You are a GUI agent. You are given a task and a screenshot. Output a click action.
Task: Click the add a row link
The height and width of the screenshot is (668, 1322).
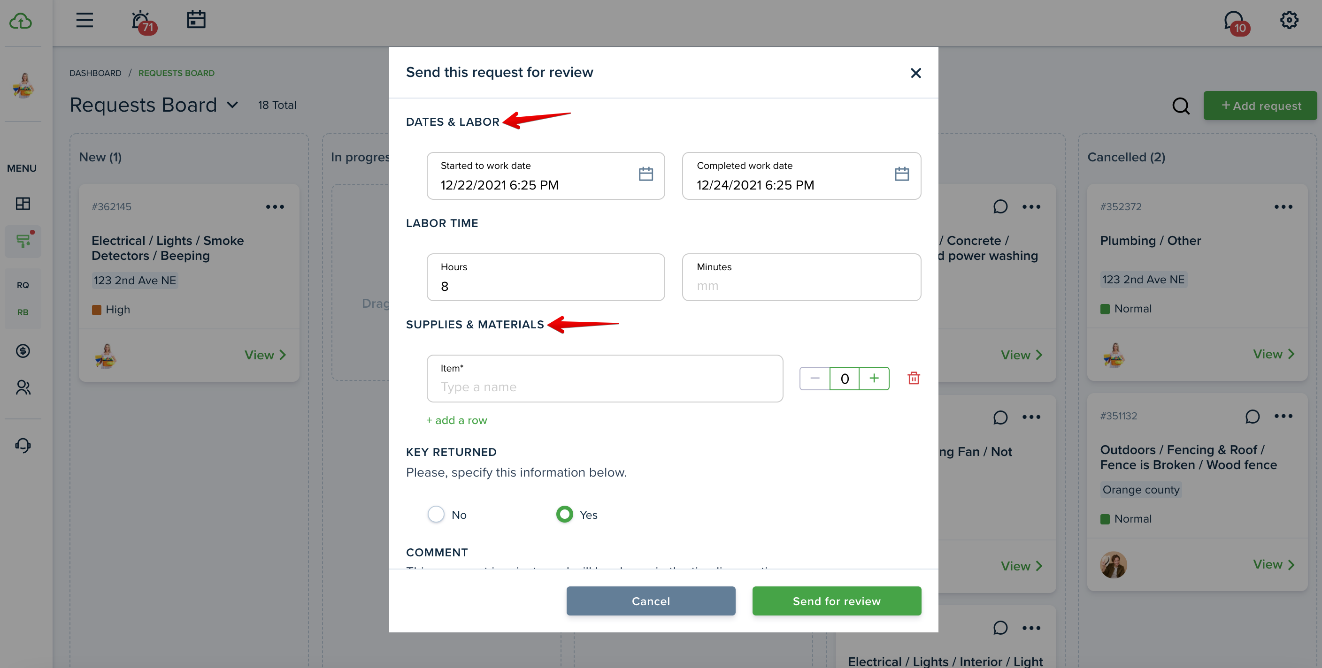click(x=456, y=420)
